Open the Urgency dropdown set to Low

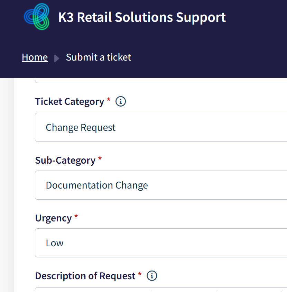coord(161,243)
